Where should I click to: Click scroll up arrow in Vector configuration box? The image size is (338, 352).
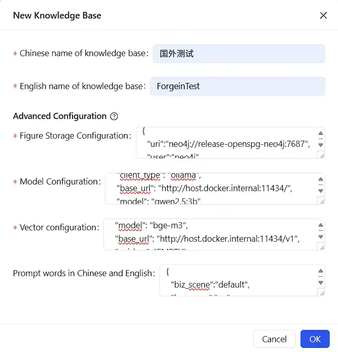coord(321,225)
